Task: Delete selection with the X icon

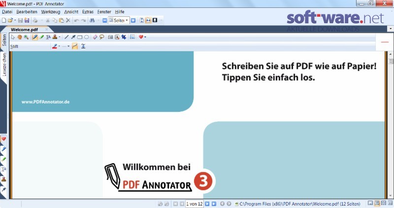Action: coord(68,20)
